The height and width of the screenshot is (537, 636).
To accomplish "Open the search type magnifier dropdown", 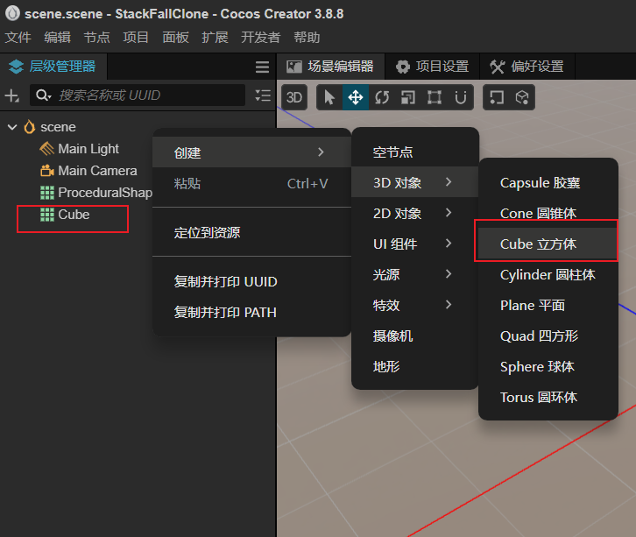I will (x=44, y=95).
